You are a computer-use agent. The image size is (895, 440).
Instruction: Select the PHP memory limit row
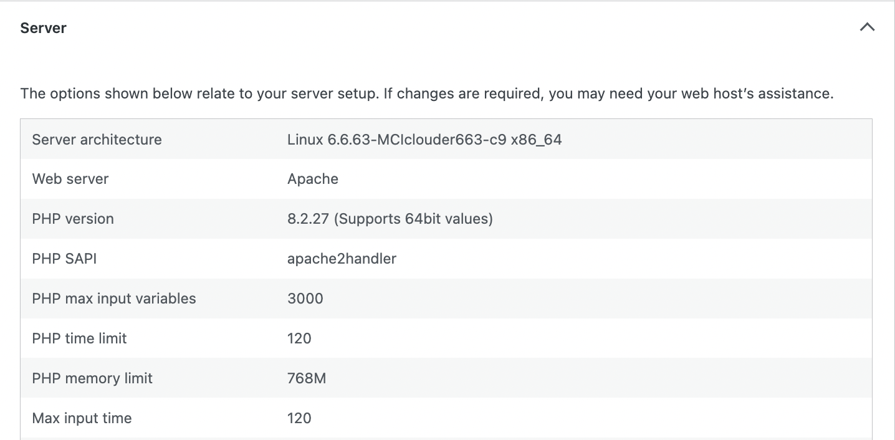coord(92,378)
